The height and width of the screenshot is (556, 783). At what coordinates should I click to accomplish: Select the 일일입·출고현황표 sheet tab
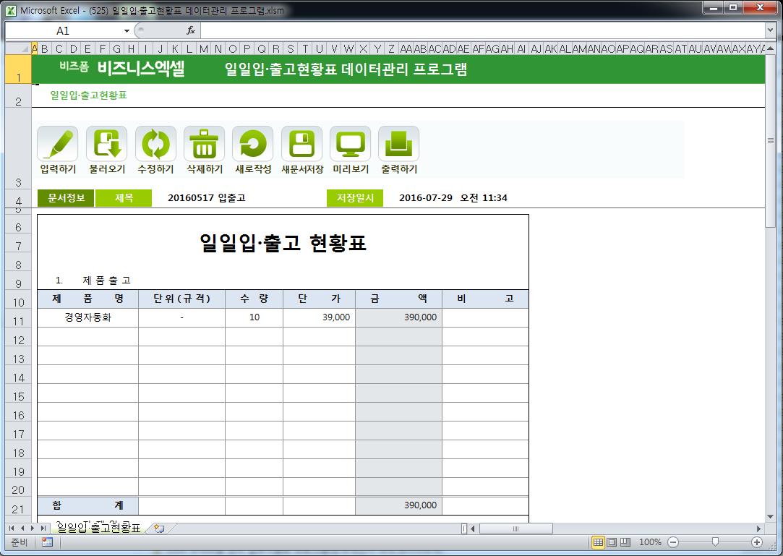point(99,528)
